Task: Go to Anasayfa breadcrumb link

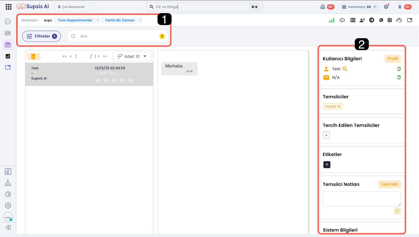Action: [29, 20]
